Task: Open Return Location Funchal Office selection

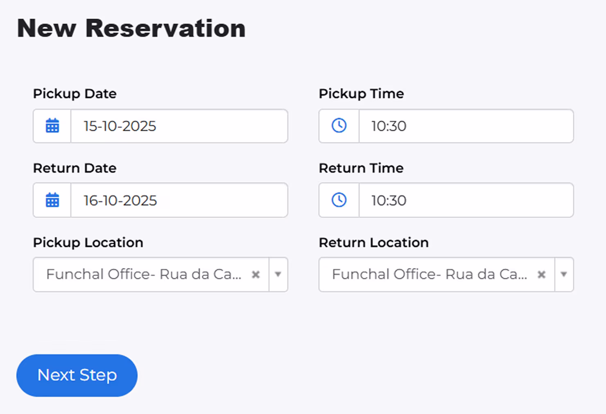Action: coord(429,274)
